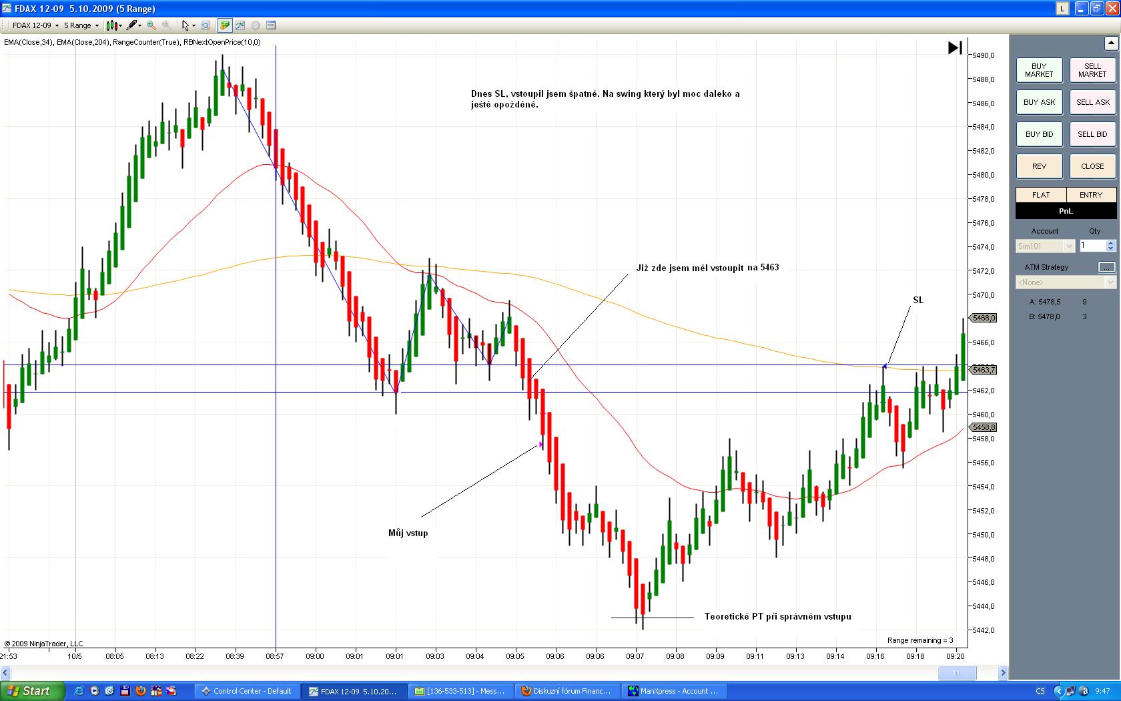1121x701 pixels.
Task: Expand the drawing tools dropdown arrow
Action: coord(139,26)
